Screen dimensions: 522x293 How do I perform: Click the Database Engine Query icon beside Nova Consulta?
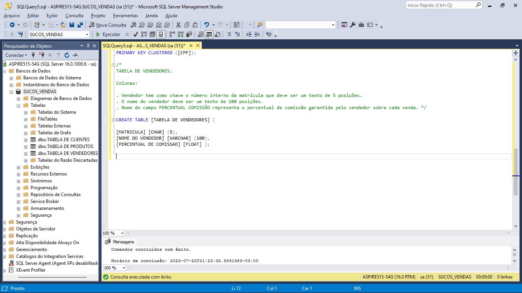point(133,25)
